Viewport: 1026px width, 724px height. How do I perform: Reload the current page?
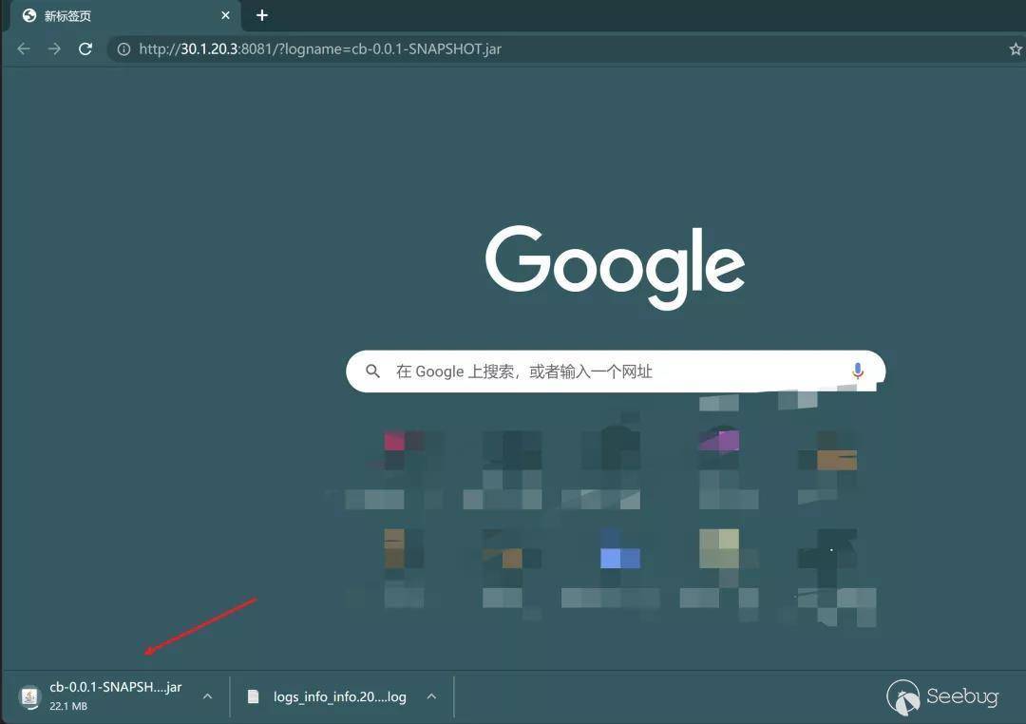[x=85, y=49]
